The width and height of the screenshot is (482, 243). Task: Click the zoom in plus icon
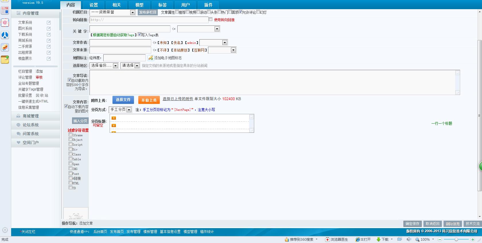[473, 239]
